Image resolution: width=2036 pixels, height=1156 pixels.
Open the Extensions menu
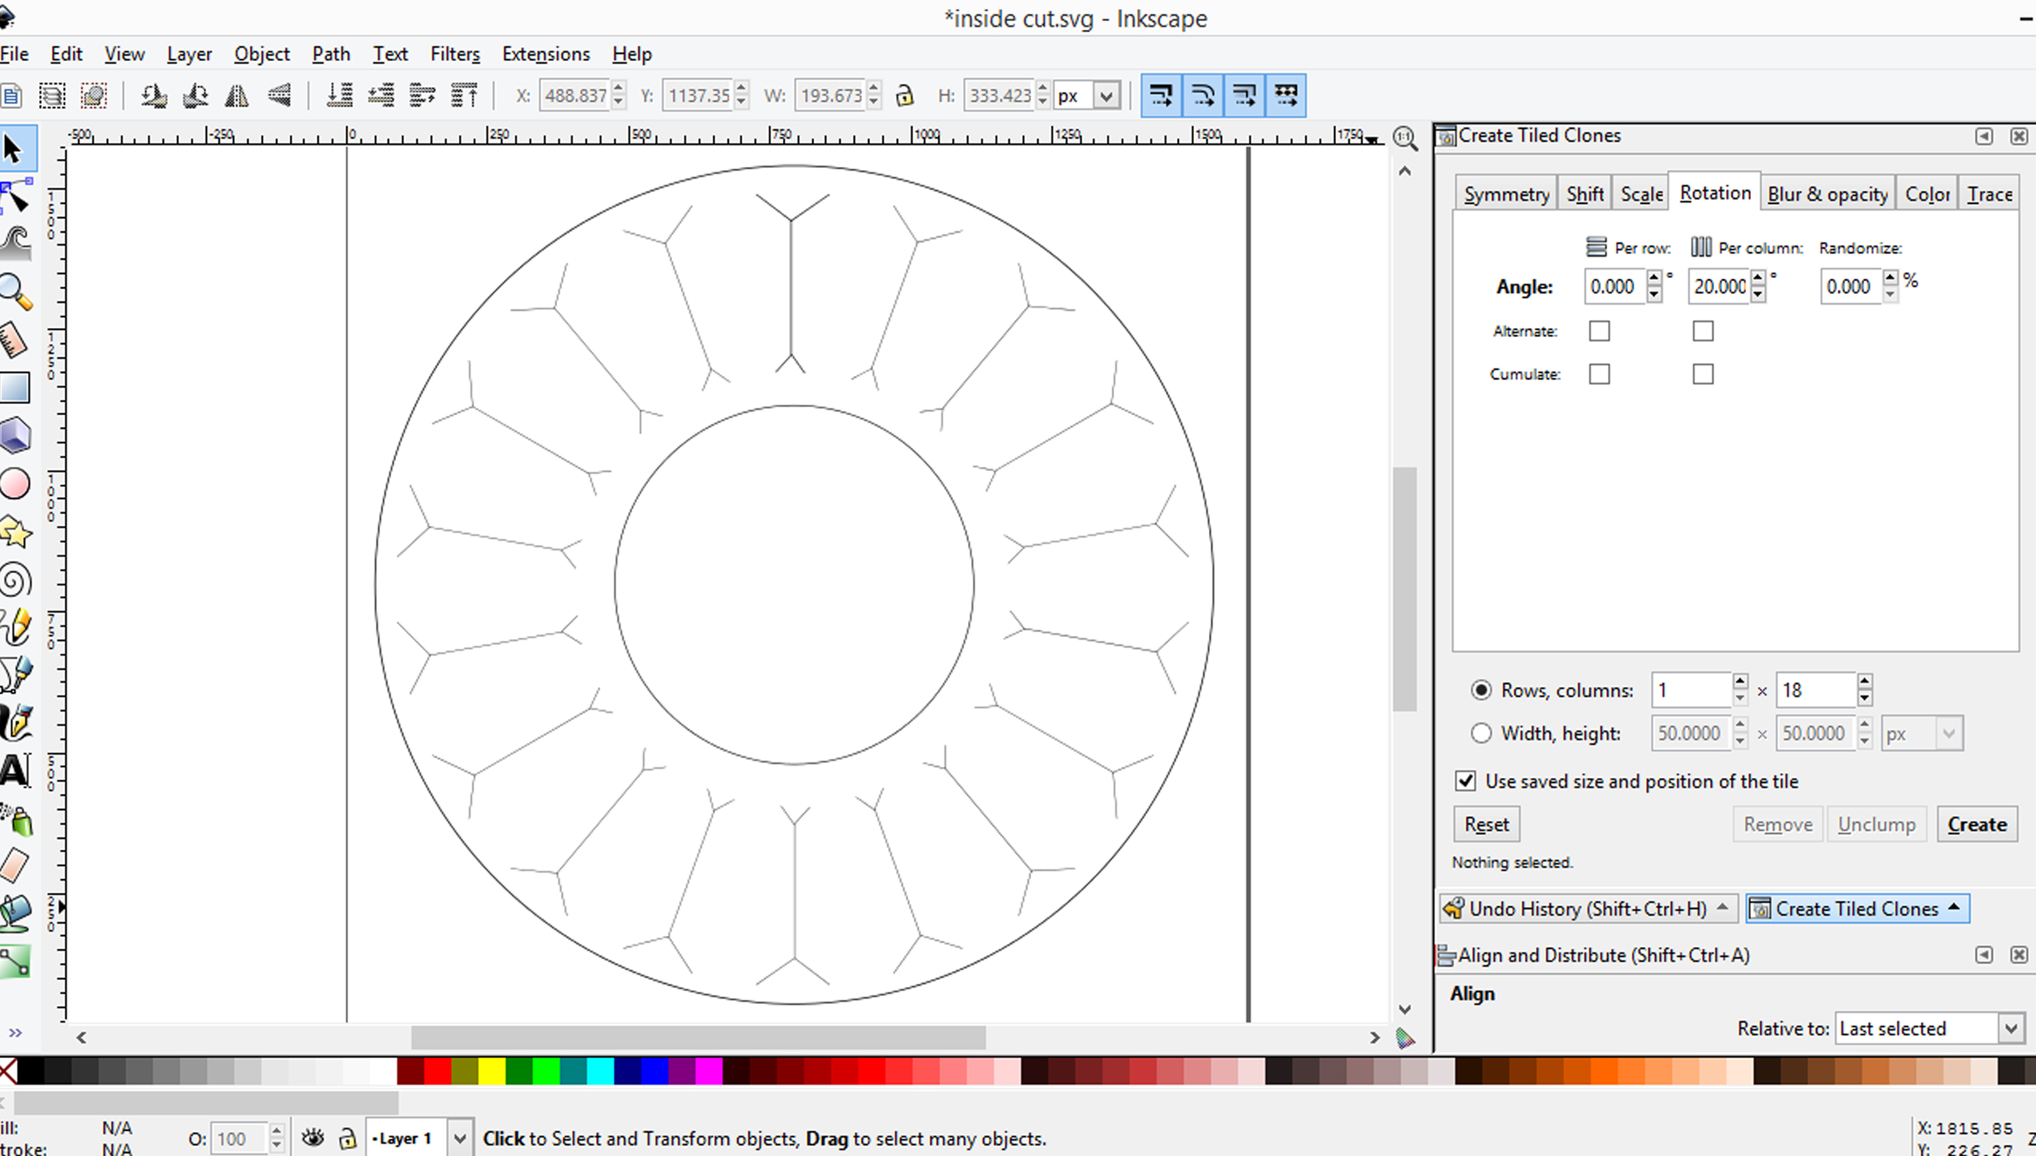click(x=545, y=54)
